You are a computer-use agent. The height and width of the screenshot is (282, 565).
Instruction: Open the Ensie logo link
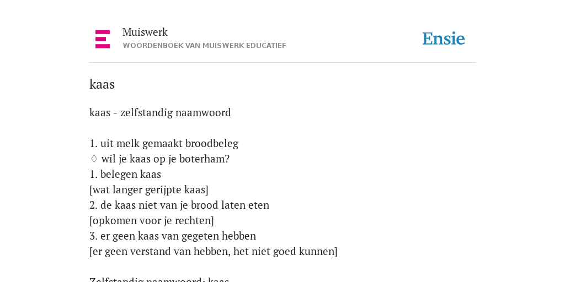click(444, 39)
